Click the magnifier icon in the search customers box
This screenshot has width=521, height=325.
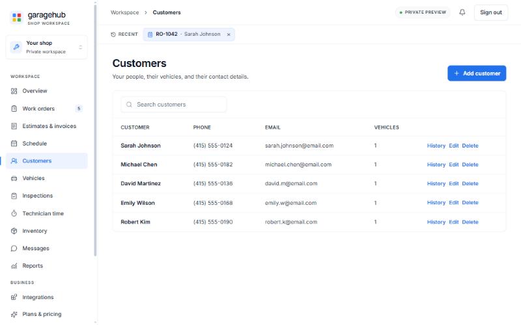(129, 105)
